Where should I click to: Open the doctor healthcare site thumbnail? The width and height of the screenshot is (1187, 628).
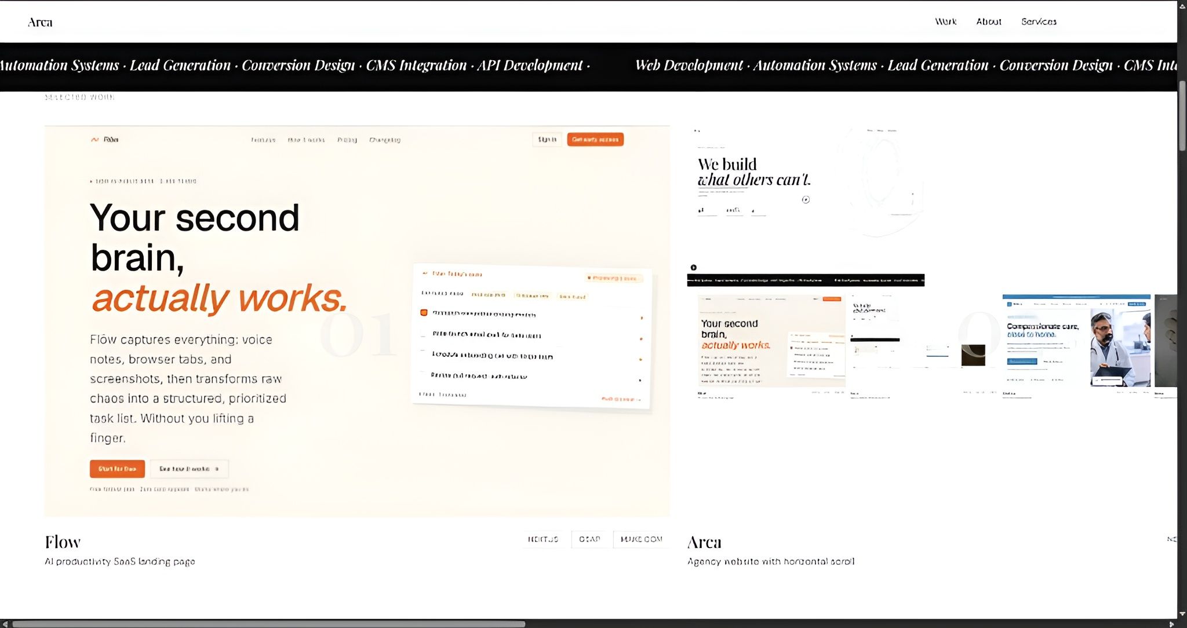point(1076,341)
